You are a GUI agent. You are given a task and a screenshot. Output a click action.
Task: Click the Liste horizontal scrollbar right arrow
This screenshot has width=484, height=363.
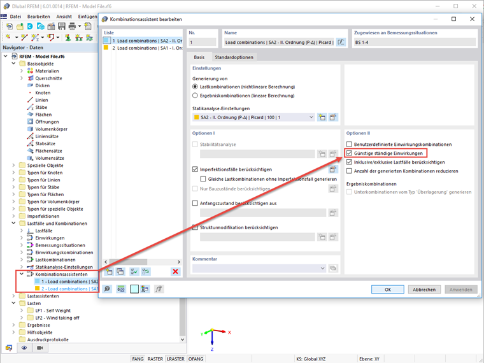pos(179,262)
